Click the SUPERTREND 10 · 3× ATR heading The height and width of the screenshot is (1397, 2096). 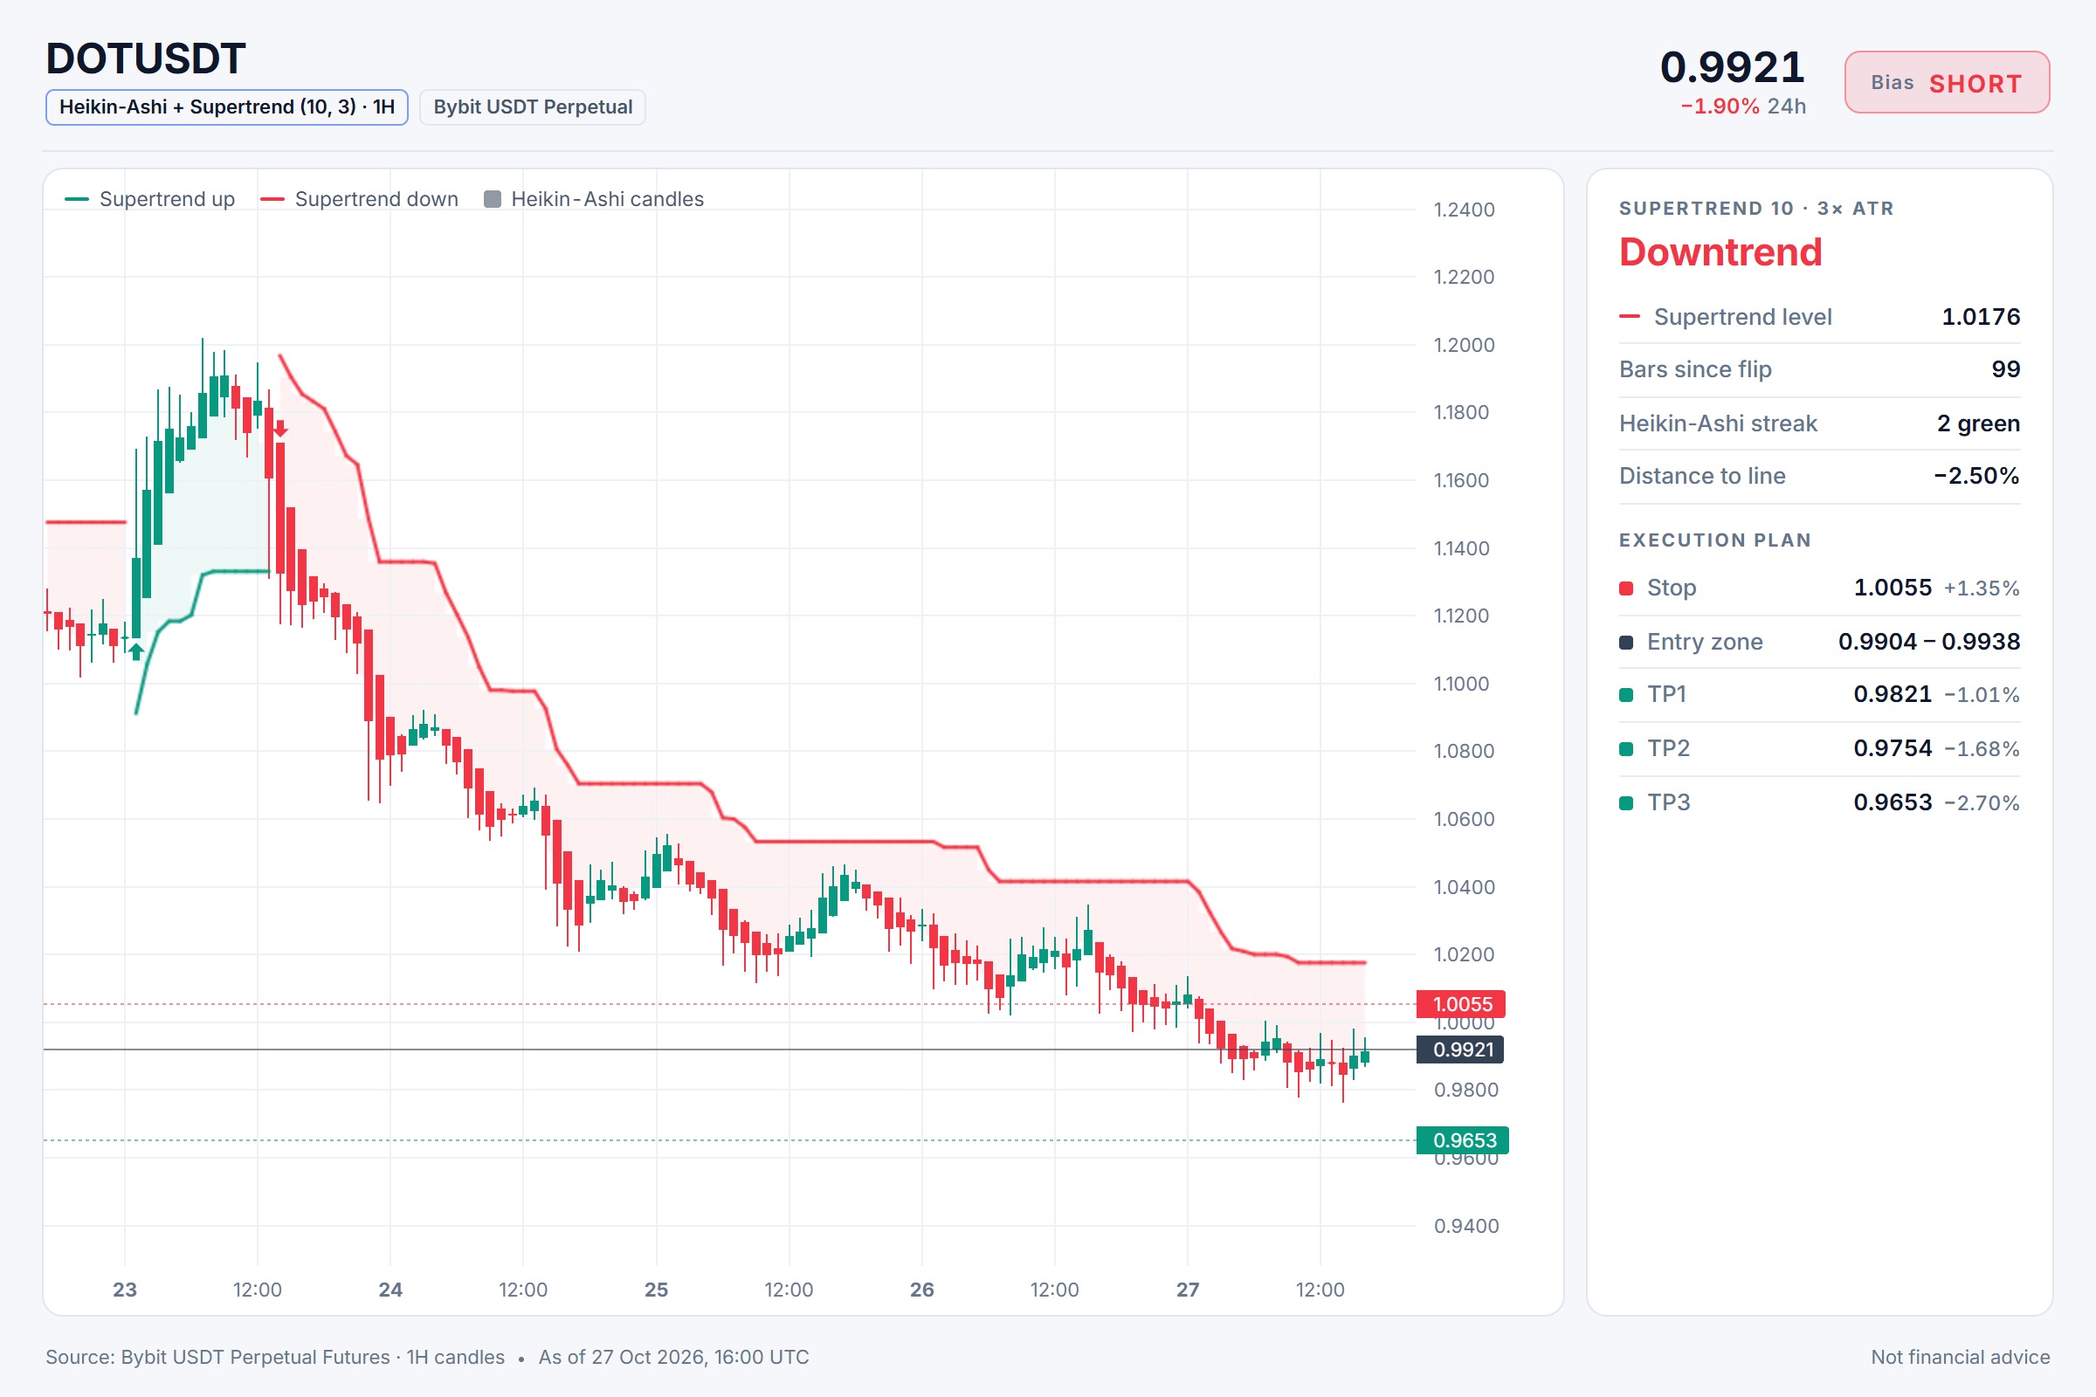coord(1755,209)
